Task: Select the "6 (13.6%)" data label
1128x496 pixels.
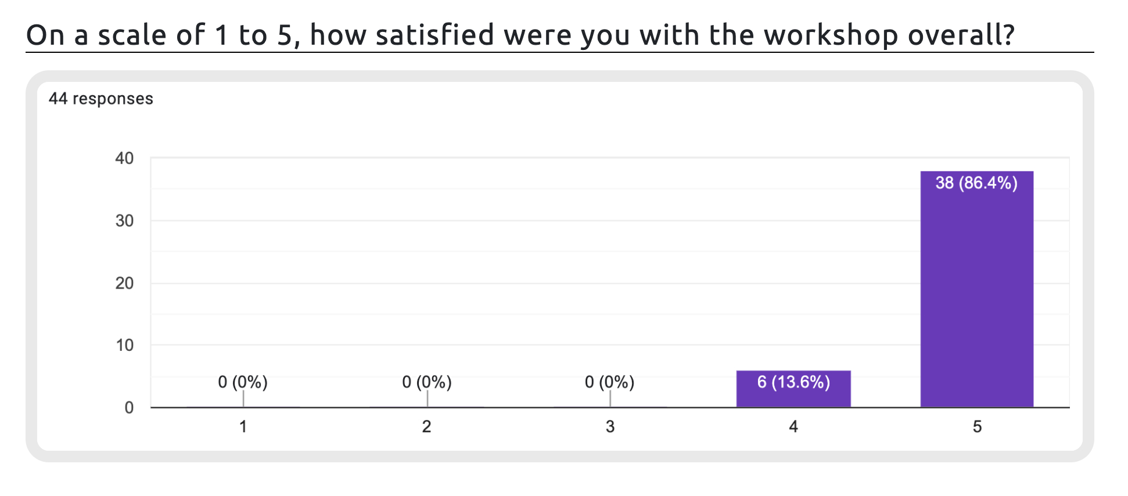Action: 793,382
